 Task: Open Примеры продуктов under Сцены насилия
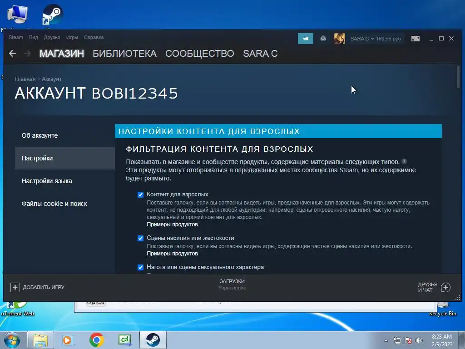pos(172,254)
